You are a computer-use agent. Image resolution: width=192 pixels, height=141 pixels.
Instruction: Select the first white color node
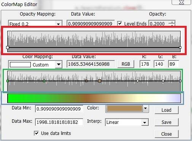coord(138,81)
